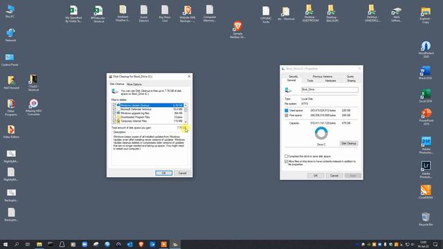Click the Windows Start button
Image resolution: width=443 pixels, height=249 pixels.
point(6,244)
